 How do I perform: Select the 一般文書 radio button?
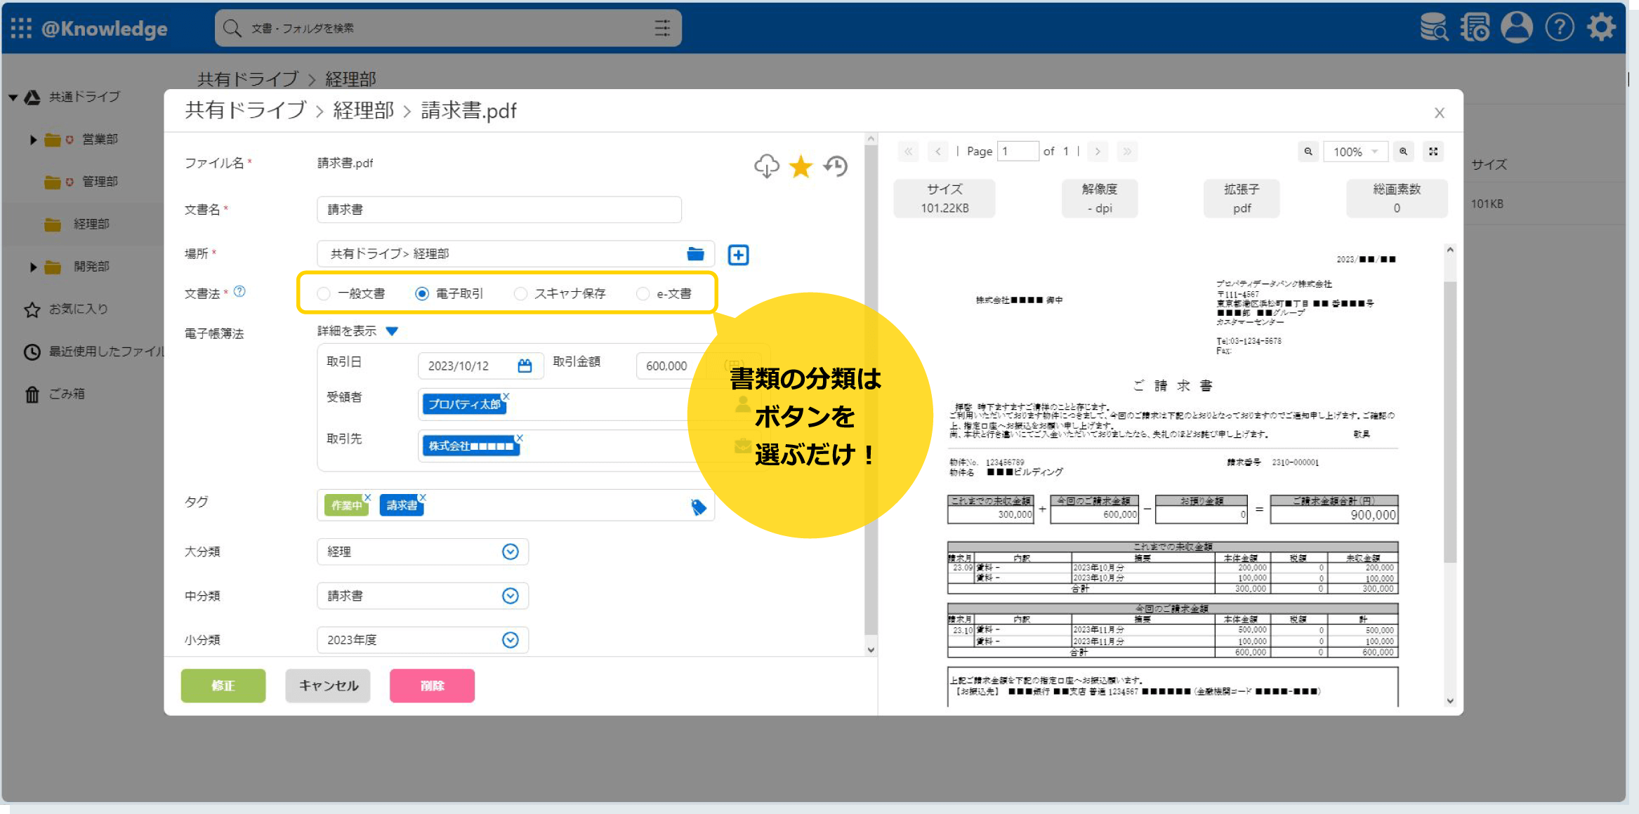point(324,294)
